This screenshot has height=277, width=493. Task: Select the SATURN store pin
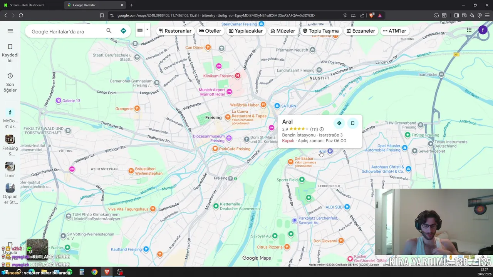coord(277,106)
